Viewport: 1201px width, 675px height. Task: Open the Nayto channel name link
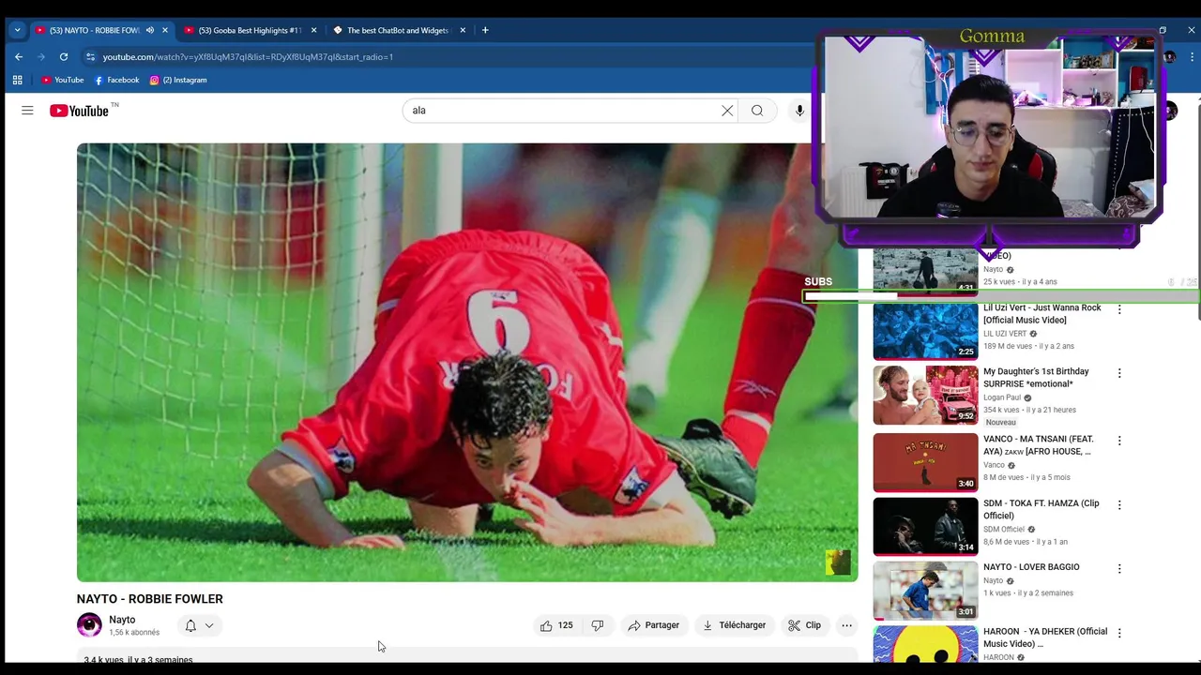tap(122, 620)
